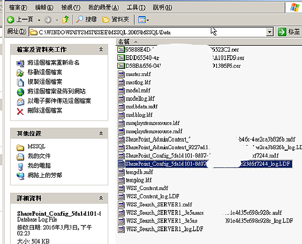Select msdbdata.mdf file icon
The image size is (302, 244).
[x=121, y=107]
